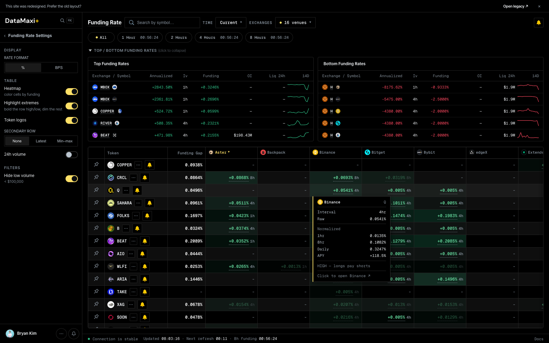This screenshot has width=549, height=343.
Task: Toggle the Heatmap switch
Action: click(72, 92)
